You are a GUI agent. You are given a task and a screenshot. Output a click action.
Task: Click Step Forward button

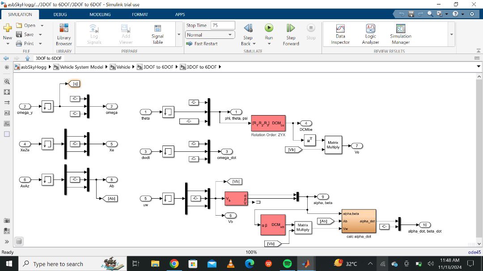coord(291,34)
